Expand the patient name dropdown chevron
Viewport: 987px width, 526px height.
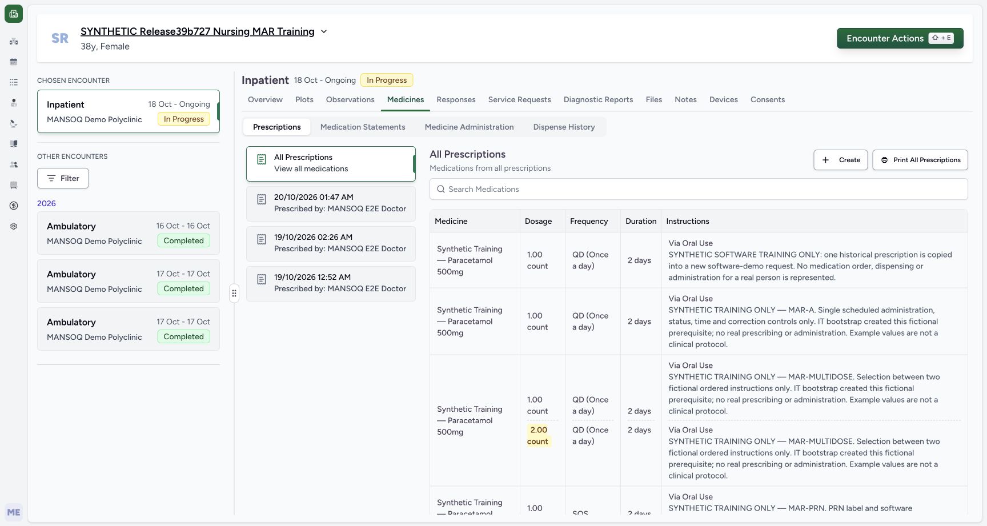(324, 31)
